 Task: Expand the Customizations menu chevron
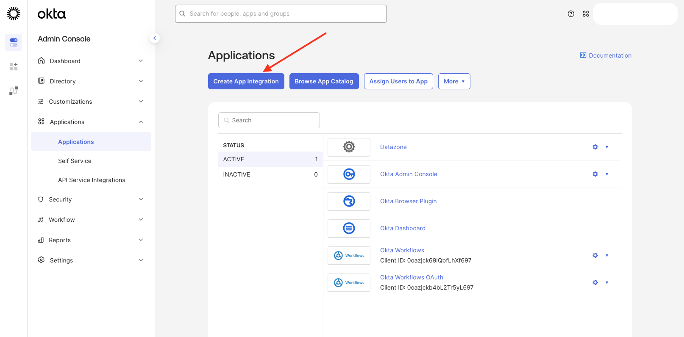click(x=141, y=102)
